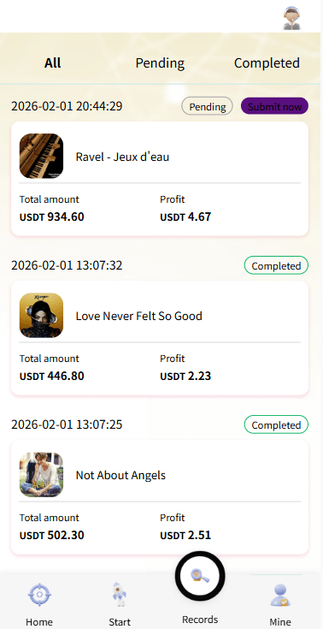Viewport: 323px width, 629px height.
Task: Open order card with USDT 934.60 total
Action: pos(160,179)
